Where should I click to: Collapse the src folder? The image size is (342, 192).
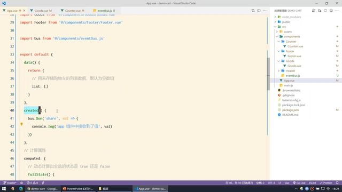click(x=275, y=27)
